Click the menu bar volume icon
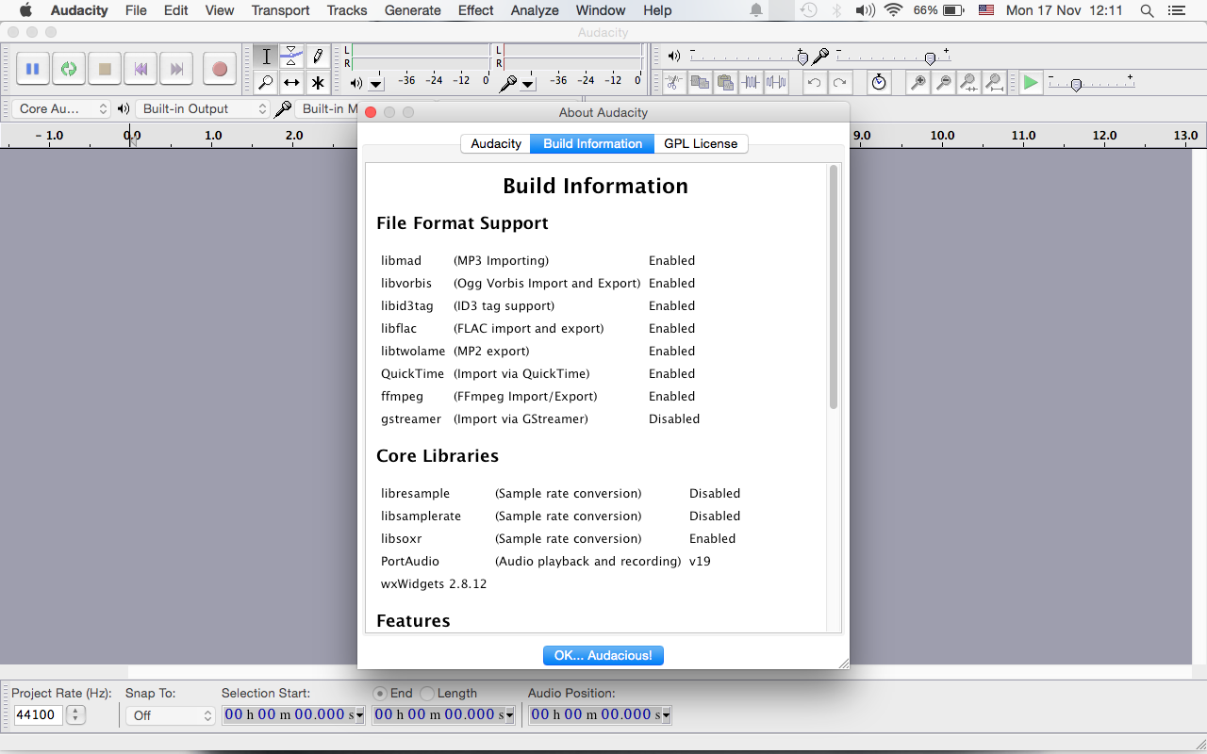Screen dimensions: 1207x754 [864, 10]
